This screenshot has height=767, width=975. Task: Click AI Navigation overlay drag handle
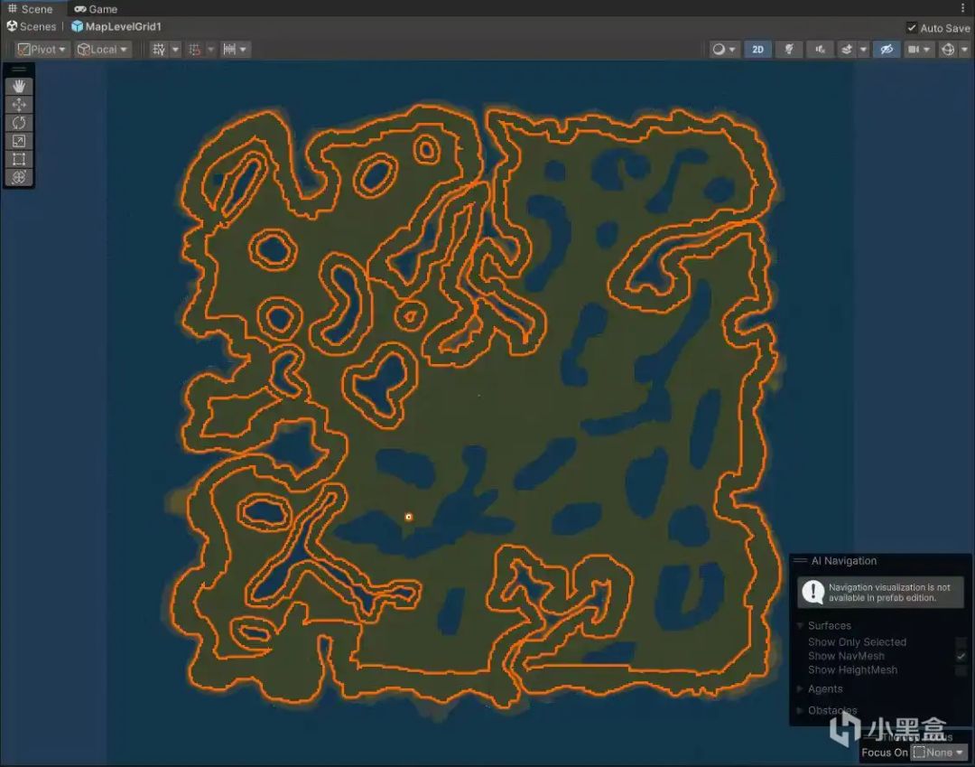point(800,560)
